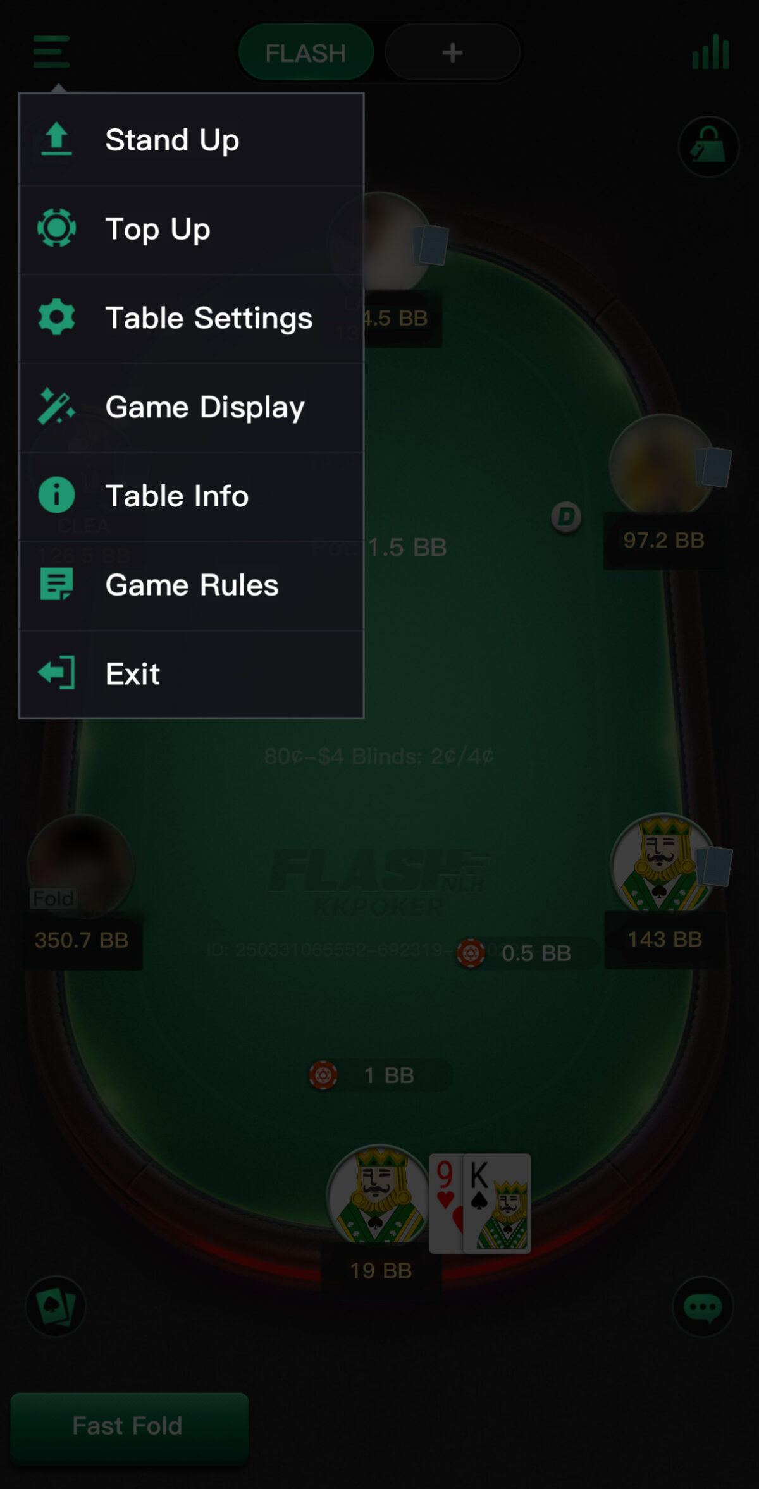The width and height of the screenshot is (759, 1489).
Task: Tap the playing cards icon
Action: pyautogui.click(x=56, y=1306)
